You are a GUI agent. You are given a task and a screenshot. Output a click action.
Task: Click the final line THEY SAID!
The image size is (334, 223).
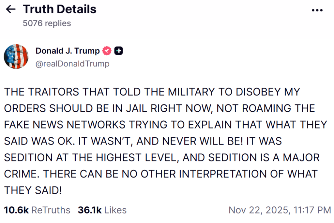point(33,190)
